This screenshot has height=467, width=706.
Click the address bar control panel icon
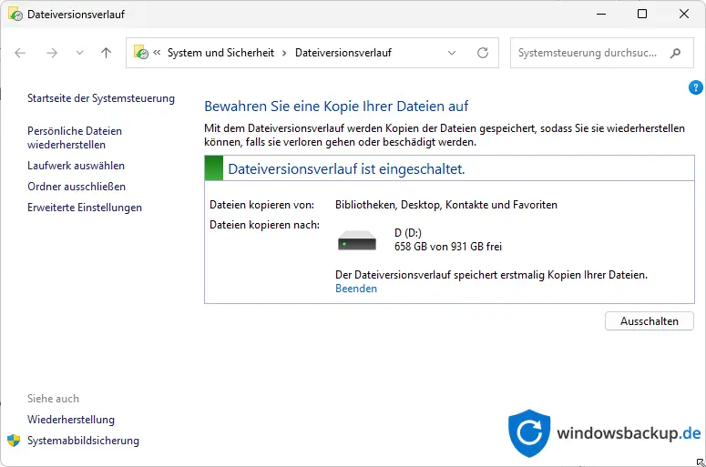(141, 53)
